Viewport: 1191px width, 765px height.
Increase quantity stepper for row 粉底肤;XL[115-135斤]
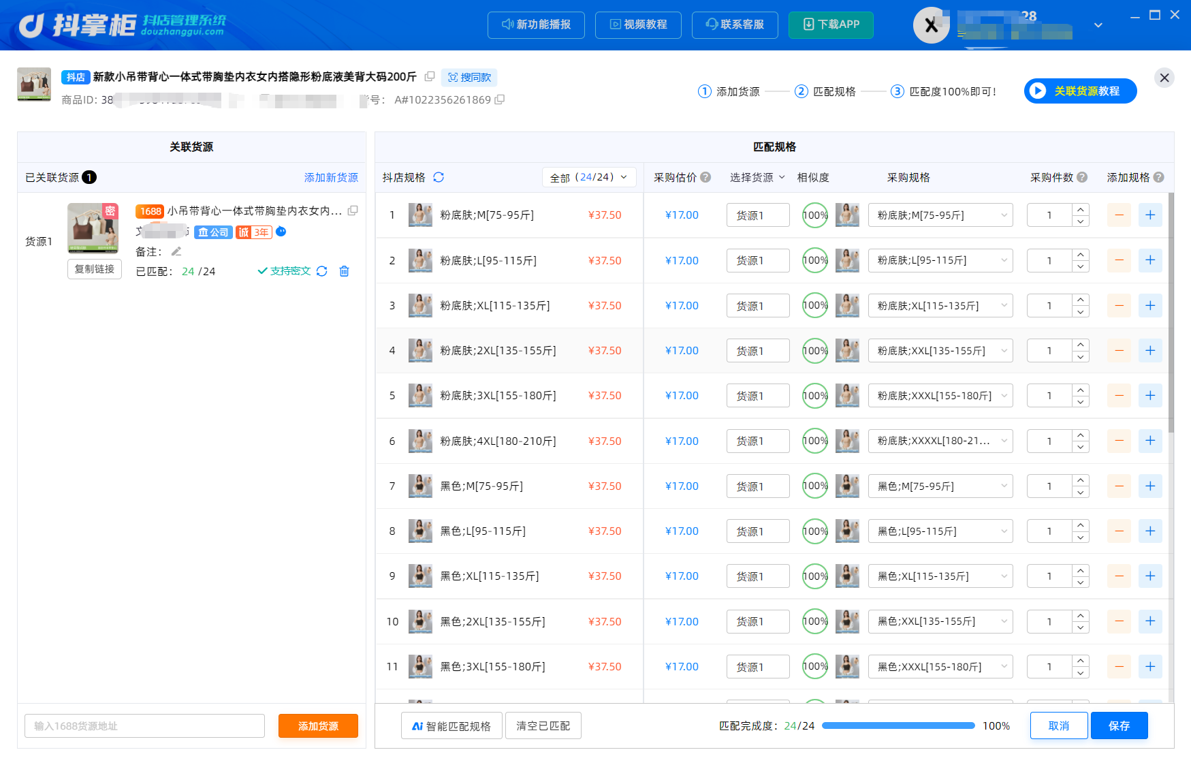tap(1080, 300)
